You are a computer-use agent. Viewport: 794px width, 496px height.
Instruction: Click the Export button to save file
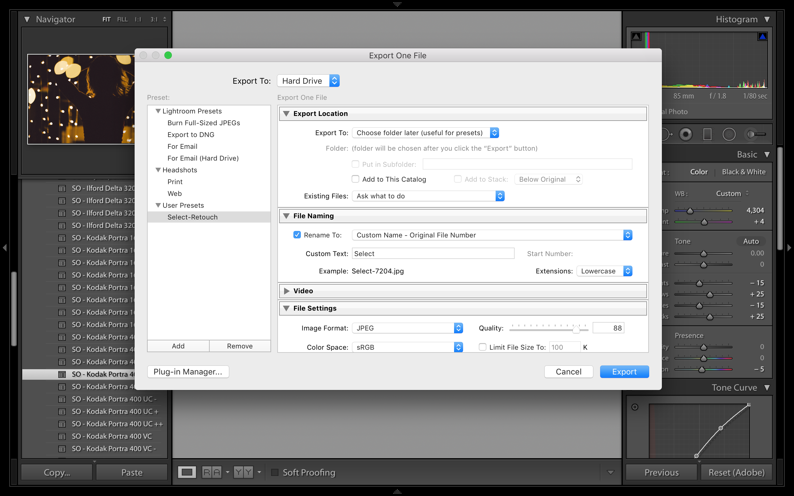[625, 371]
